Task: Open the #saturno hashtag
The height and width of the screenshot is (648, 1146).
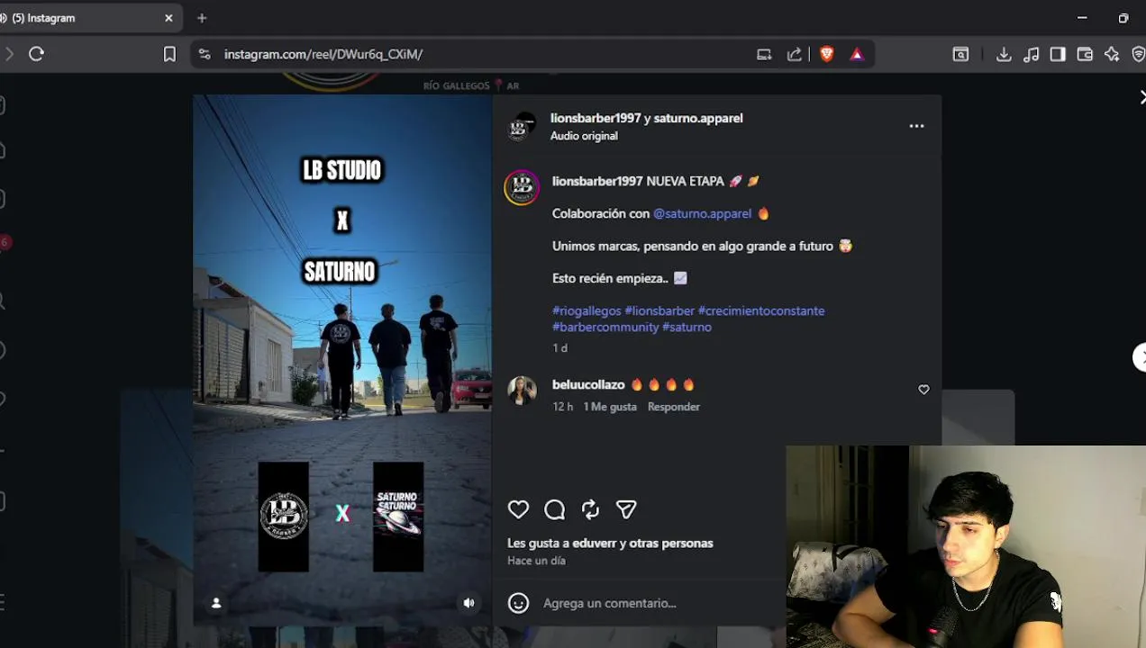Action: pos(687,327)
